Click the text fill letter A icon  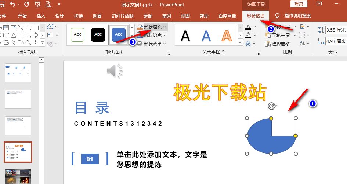248,27
